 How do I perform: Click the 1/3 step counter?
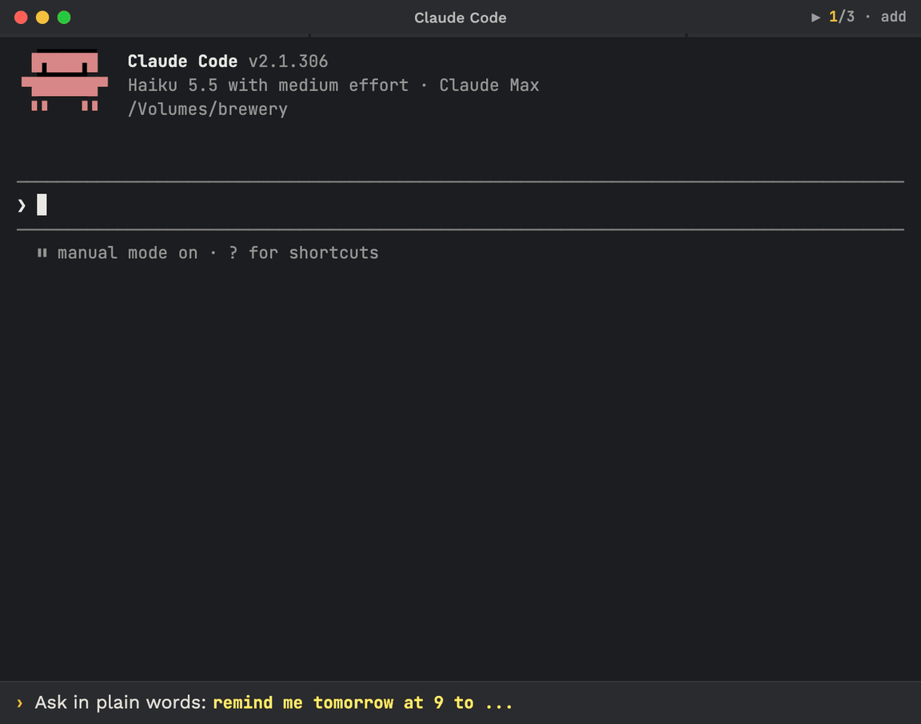pos(841,17)
